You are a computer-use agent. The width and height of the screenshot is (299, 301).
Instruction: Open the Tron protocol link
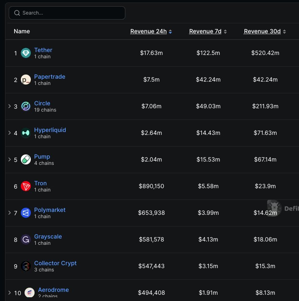40,183
